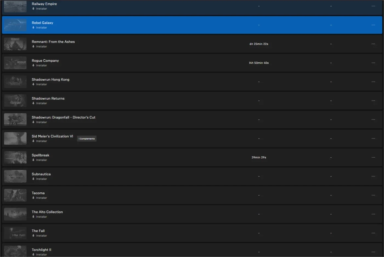
Task: Select the 'Subnautica' title
Action: point(41,174)
